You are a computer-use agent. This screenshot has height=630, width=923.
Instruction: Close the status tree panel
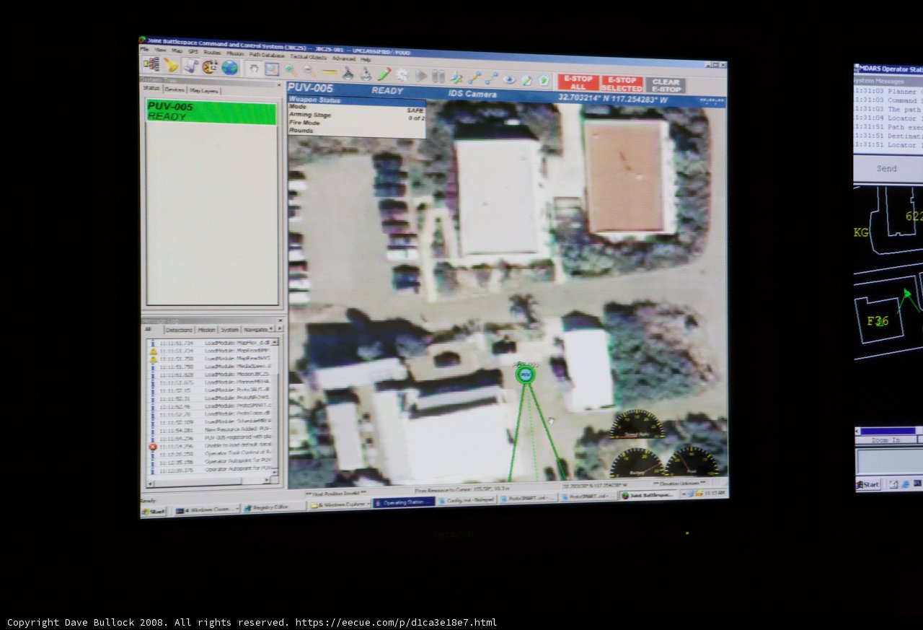click(x=279, y=84)
